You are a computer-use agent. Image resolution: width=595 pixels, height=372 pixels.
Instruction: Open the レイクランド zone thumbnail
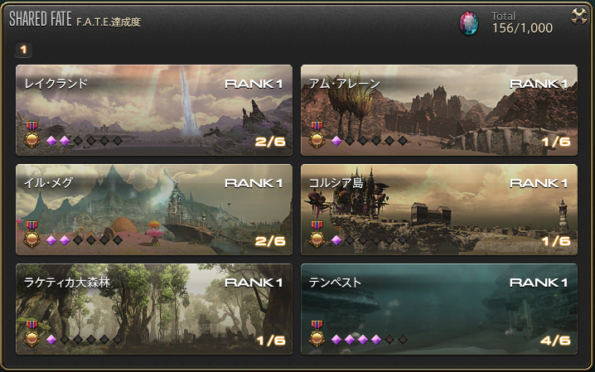154,110
